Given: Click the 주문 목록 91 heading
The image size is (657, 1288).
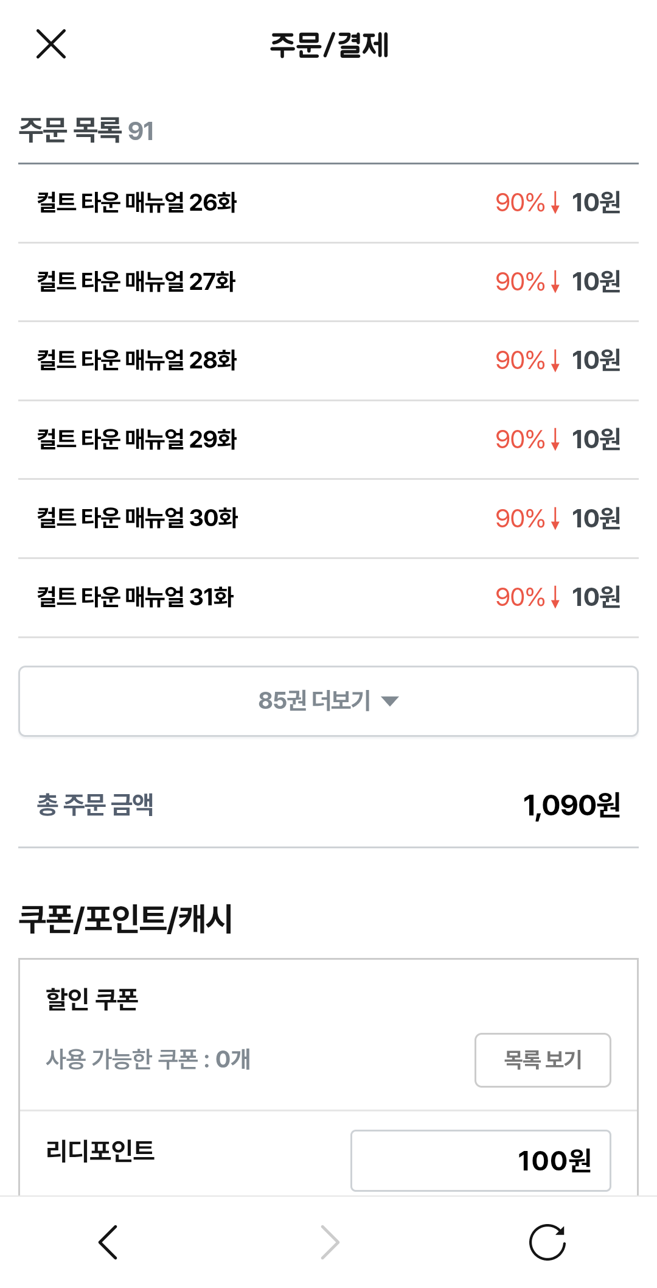Looking at the screenshot, I should (86, 130).
